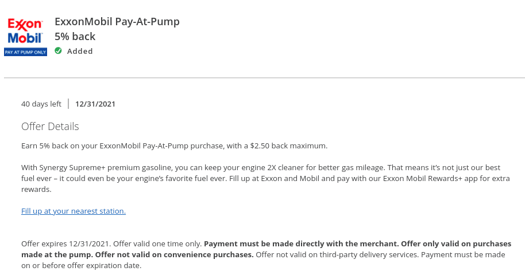Click the red Exxon wordmark in logo
Screen dimensions: 525x279
click(25, 25)
